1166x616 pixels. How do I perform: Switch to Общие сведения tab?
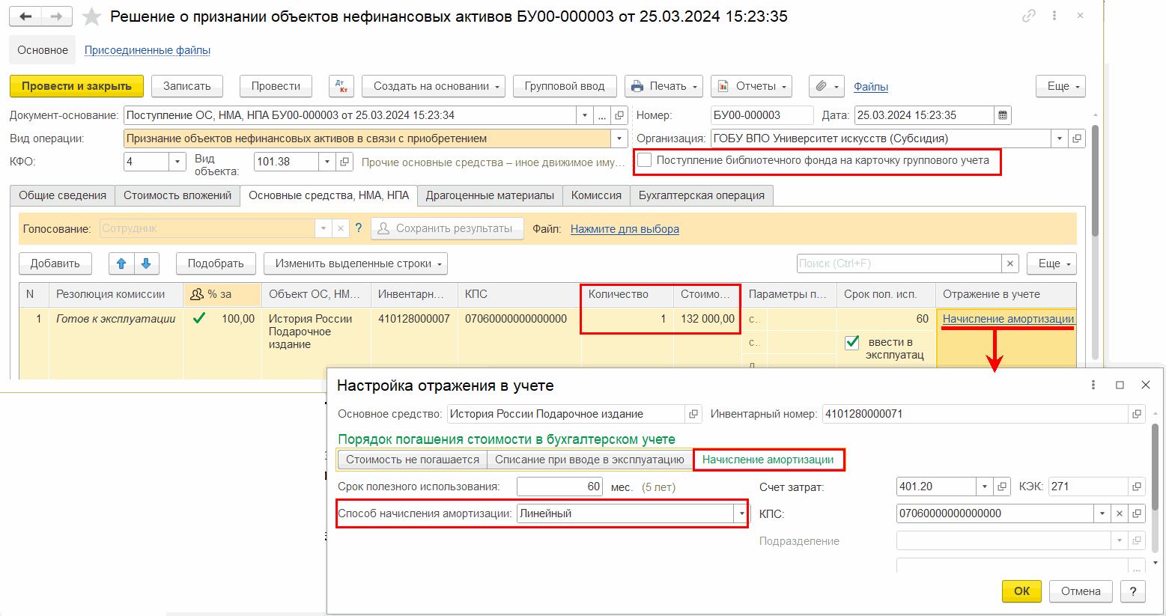[62, 195]
